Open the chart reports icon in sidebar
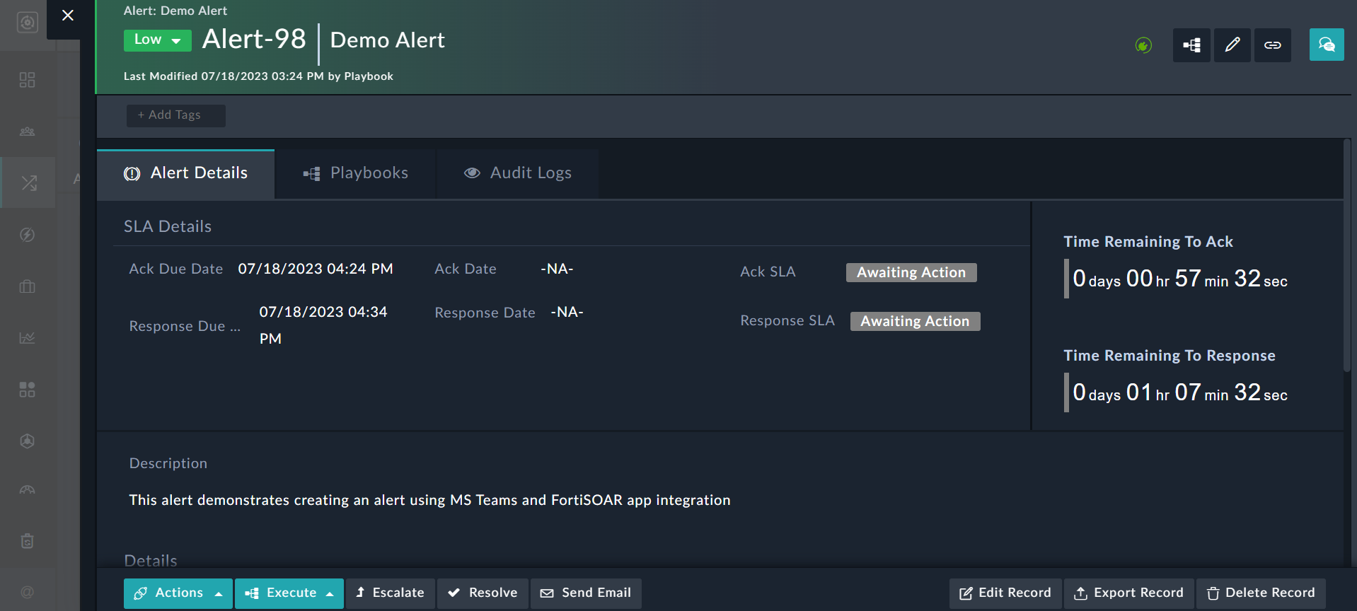The height and width of the screenshot is (611, 1357). click(x=27, y=338)
